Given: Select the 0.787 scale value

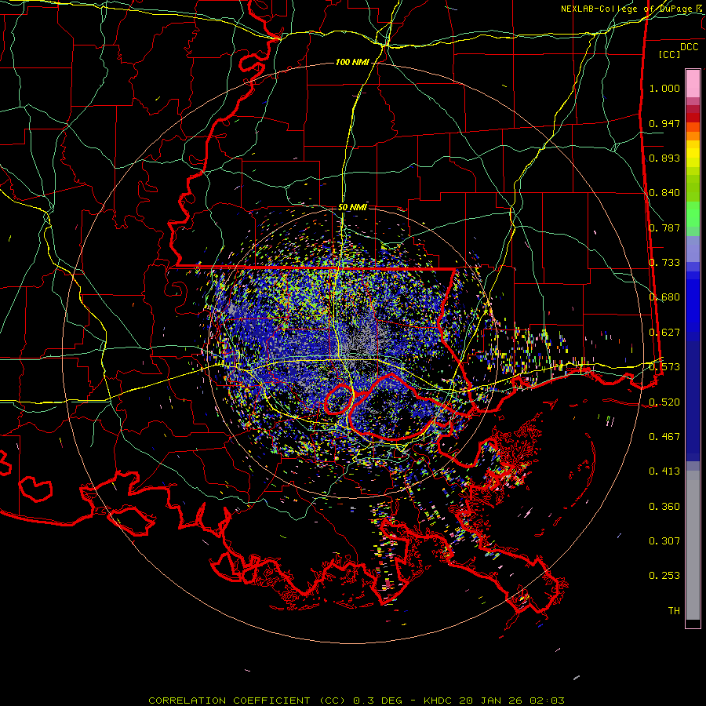Looking at the screenshot, I should tap(664, 227).
